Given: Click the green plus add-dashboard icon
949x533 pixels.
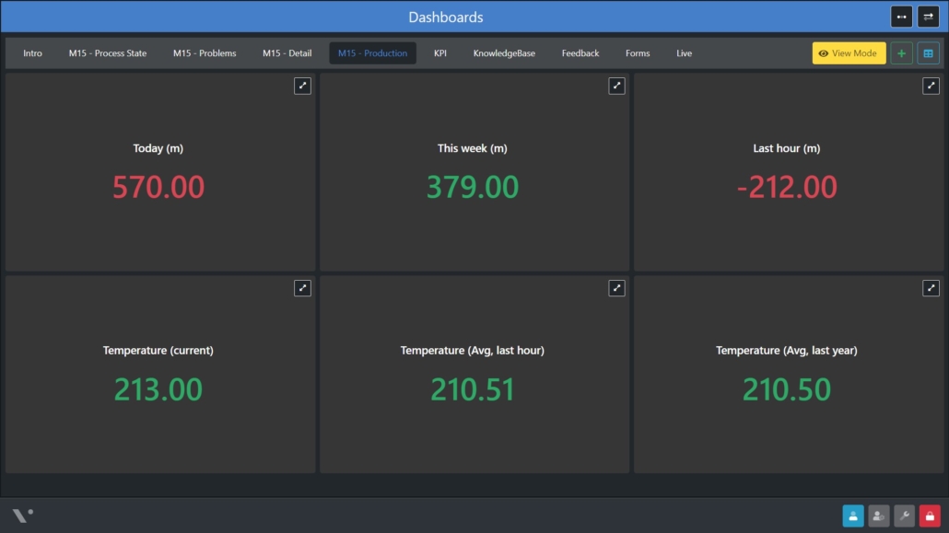Looking at the screenshot, I should (x=901, y=53).
